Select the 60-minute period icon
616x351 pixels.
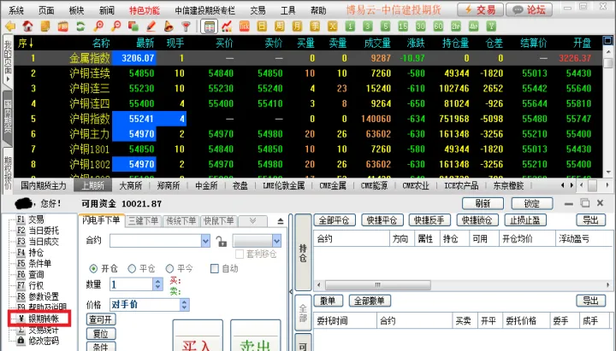pos(438,26)
